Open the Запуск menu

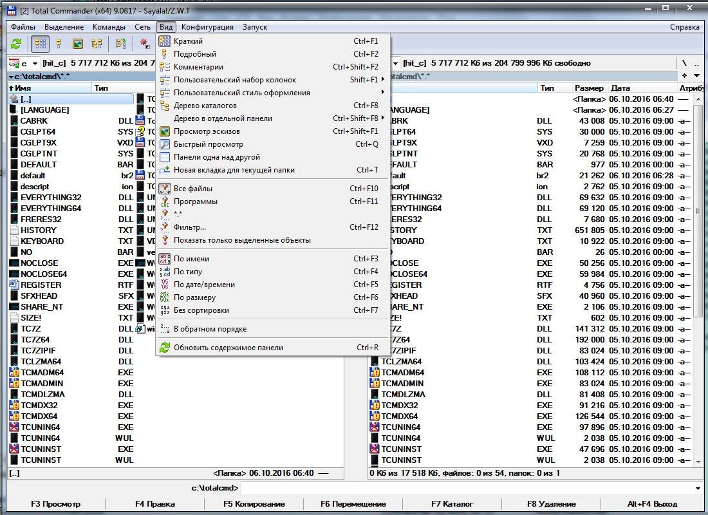pyautogui.click(x=255, y=26)
